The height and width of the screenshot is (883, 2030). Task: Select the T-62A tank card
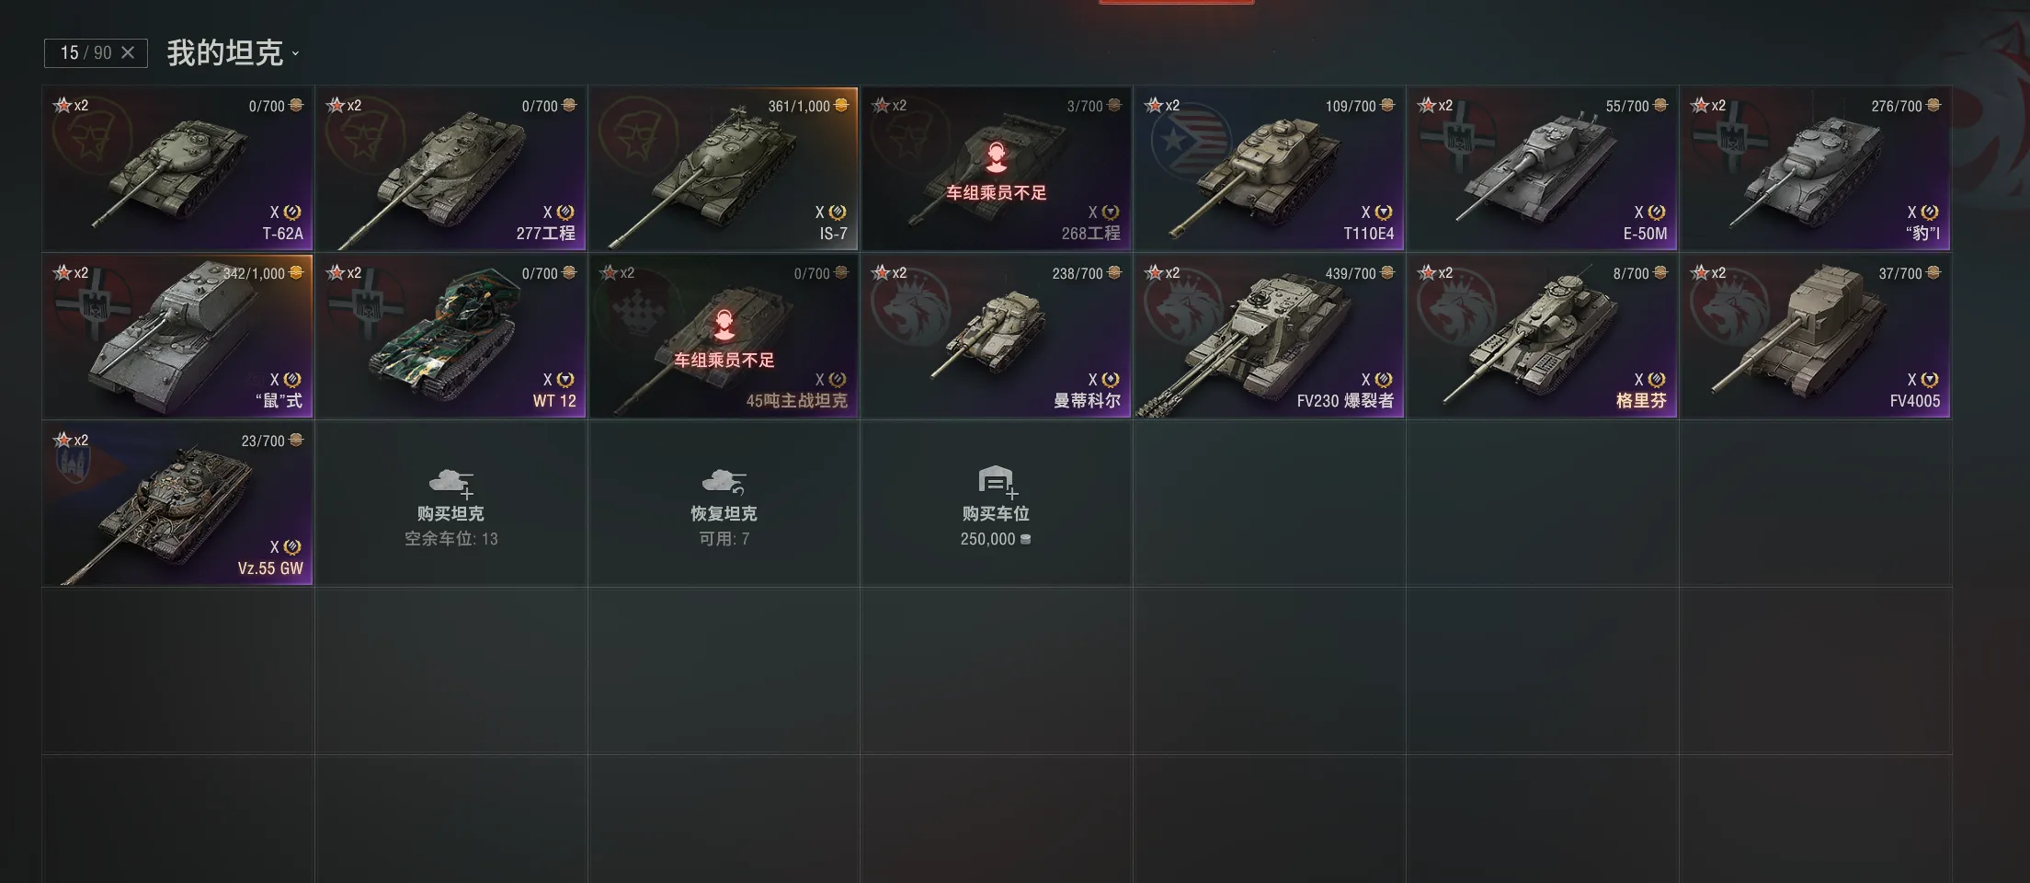[x=177, y=168]
